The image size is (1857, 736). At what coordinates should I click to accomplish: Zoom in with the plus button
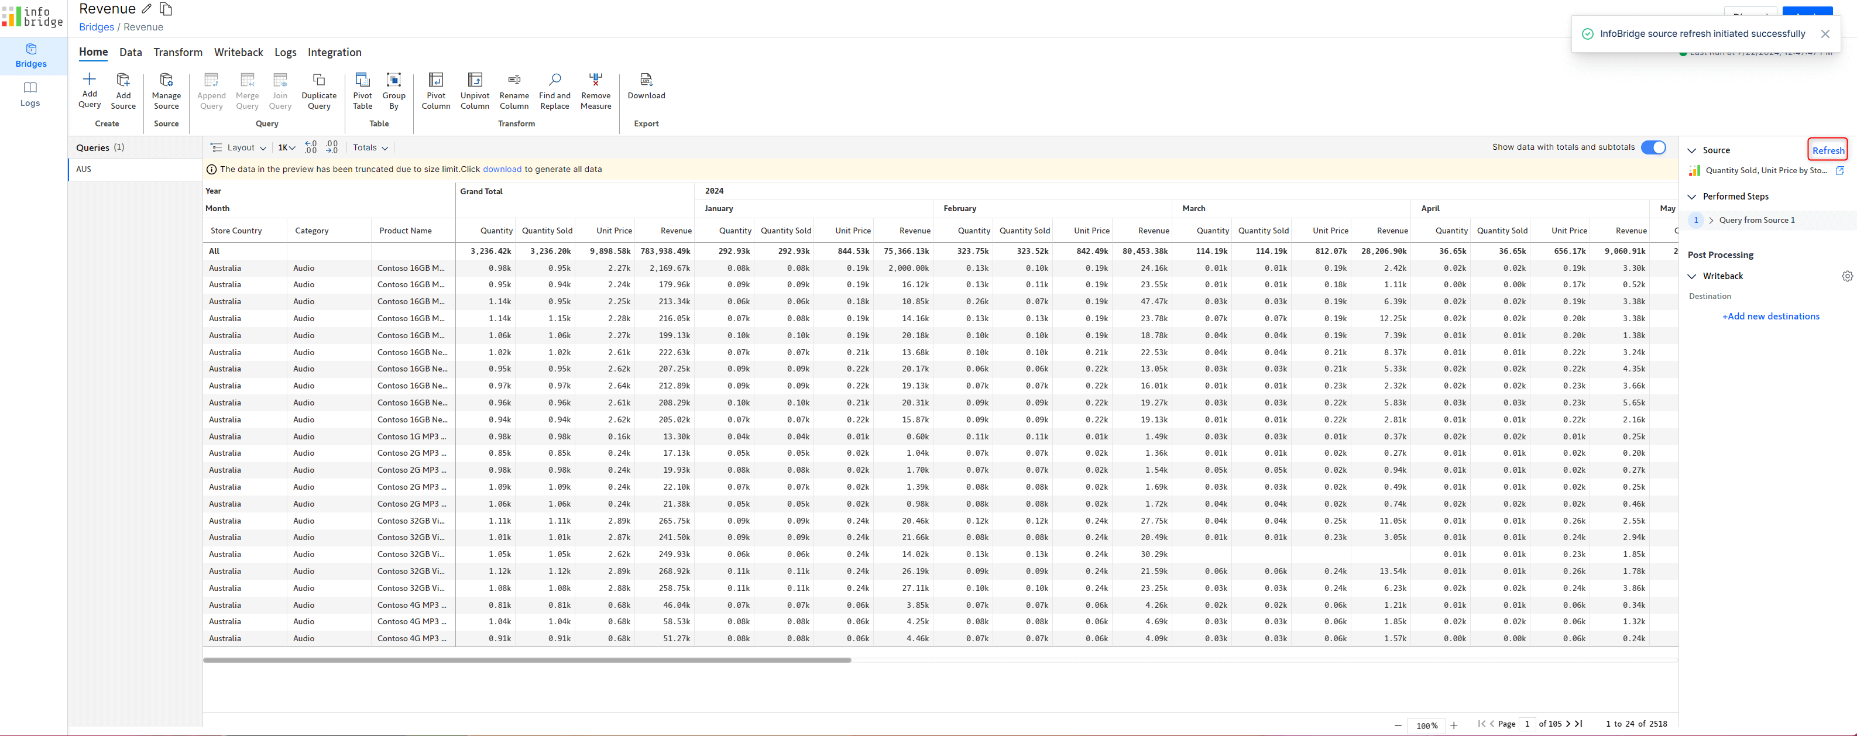(x=1454, y=725)
